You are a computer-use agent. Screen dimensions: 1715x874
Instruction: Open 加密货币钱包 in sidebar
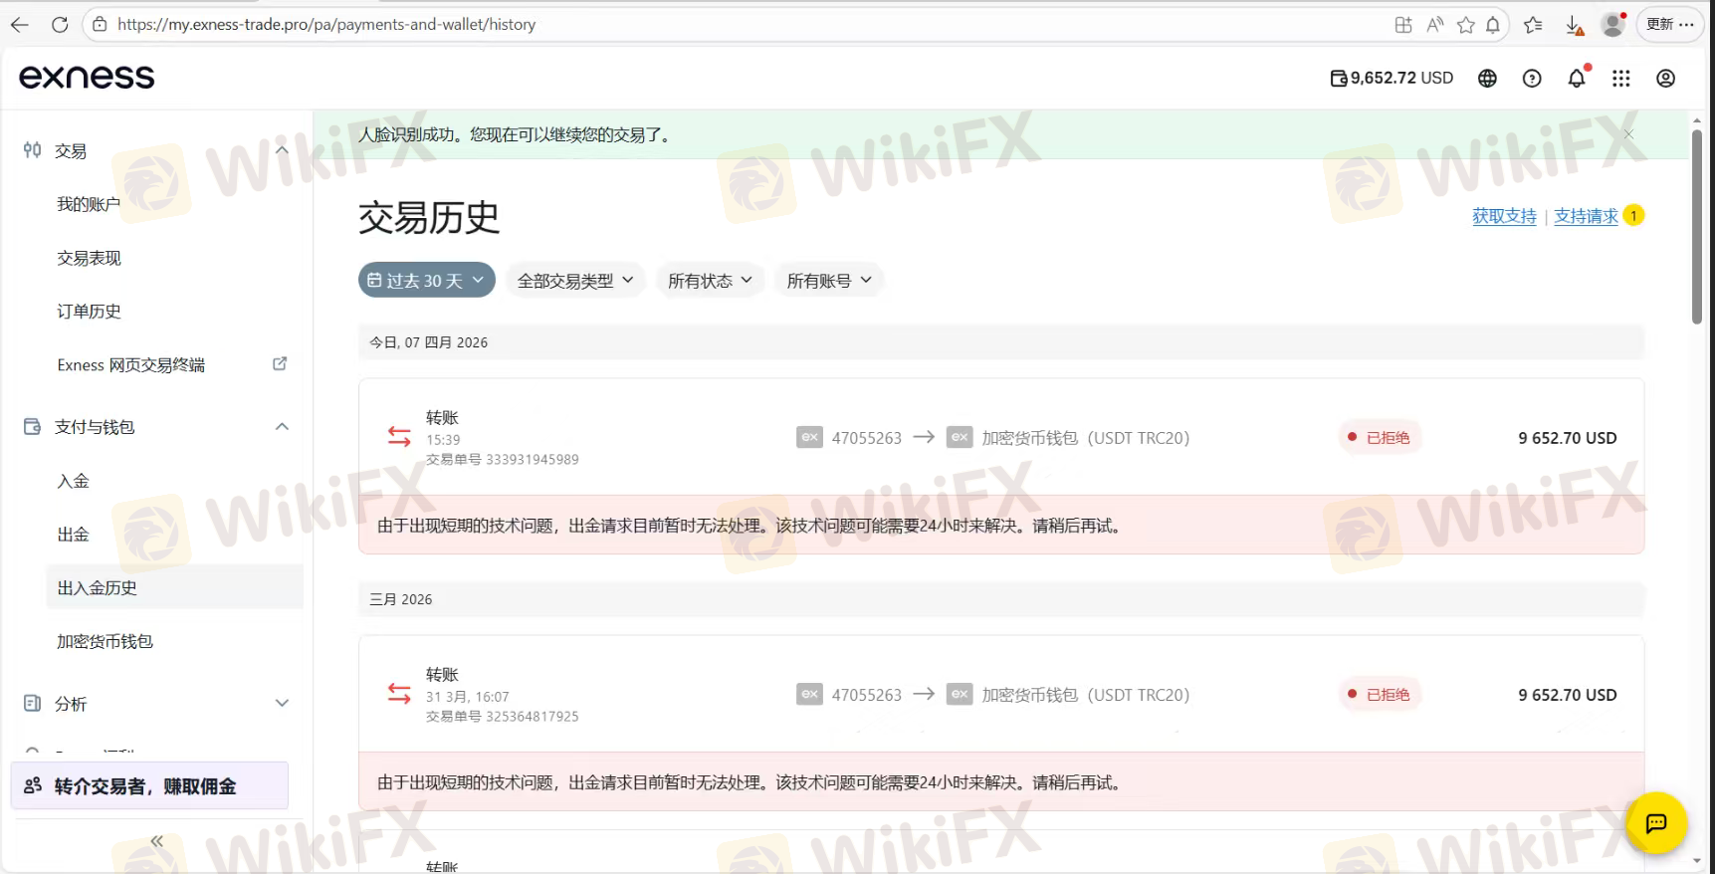click(x=105, y=641)
